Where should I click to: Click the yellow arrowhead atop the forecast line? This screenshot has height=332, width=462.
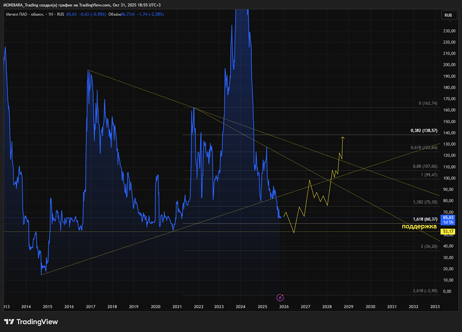(x=342, y=137)
